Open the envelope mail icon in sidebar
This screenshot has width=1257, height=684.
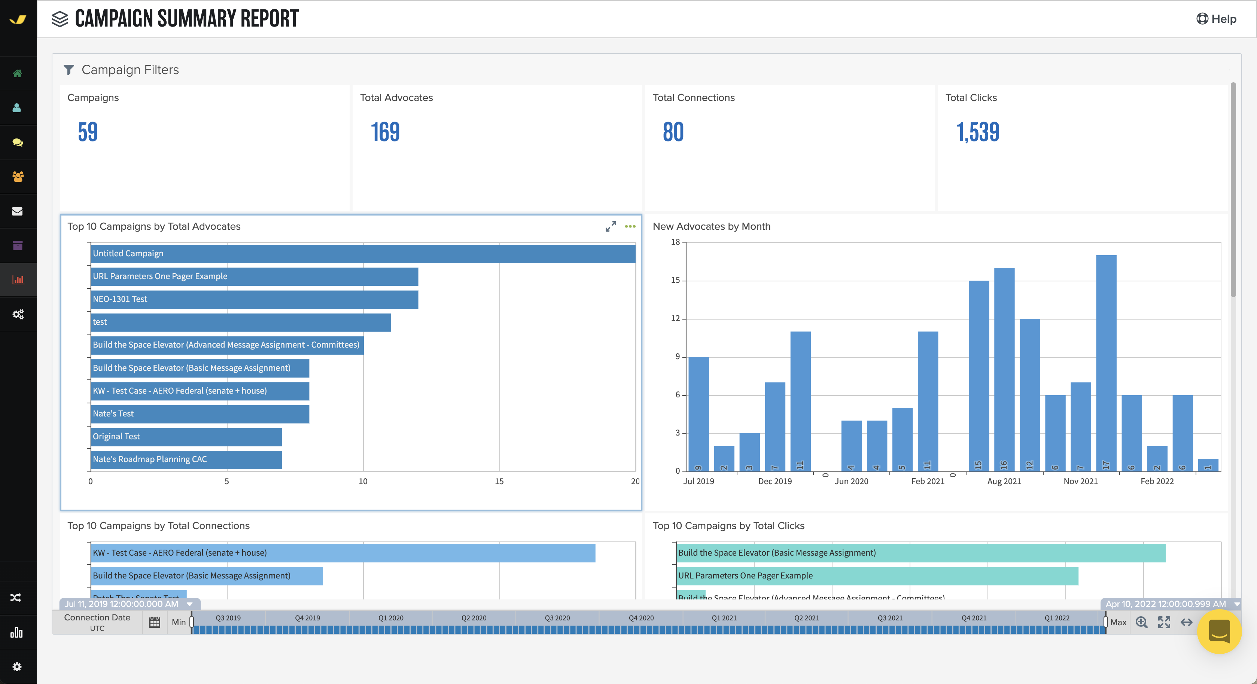click(17, 211)
